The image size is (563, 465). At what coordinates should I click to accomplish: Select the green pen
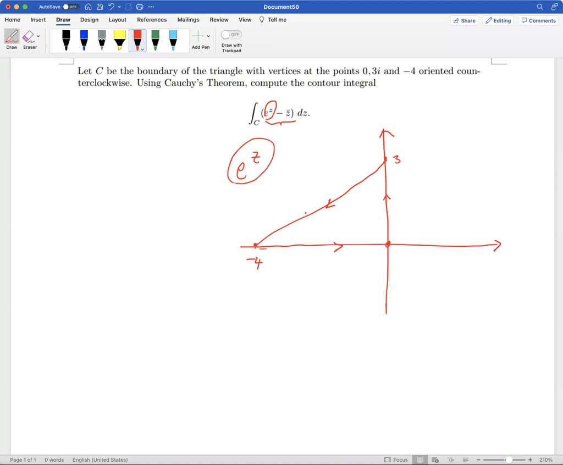pos(156,40)
